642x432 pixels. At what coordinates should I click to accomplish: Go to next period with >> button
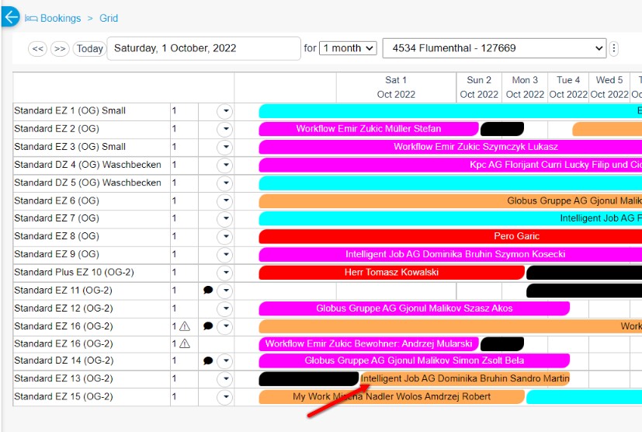tap(60, 49)
